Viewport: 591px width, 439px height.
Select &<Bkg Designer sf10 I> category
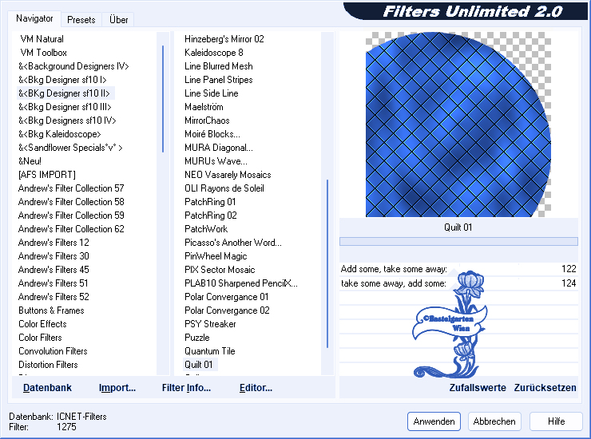coord(62,80)
